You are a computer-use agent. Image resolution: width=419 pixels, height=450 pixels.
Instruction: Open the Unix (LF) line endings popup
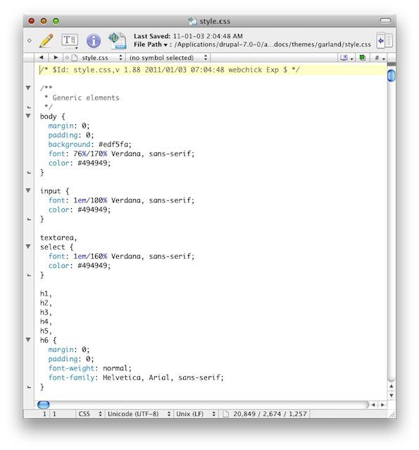(196, 414)
